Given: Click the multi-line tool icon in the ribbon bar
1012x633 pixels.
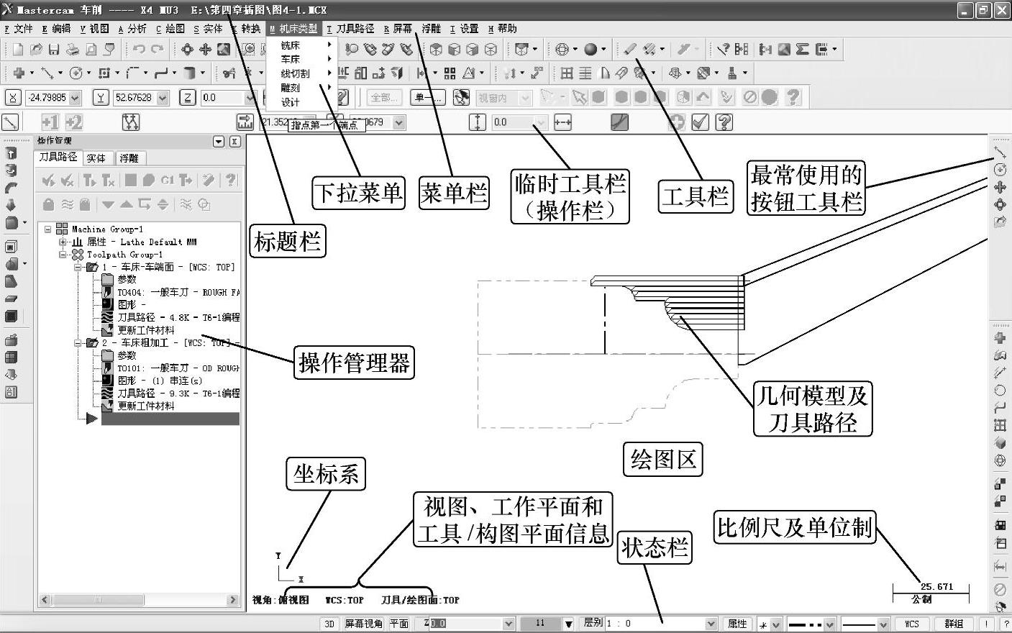Looking at the screenshot, I should click(x=130, y=122).
